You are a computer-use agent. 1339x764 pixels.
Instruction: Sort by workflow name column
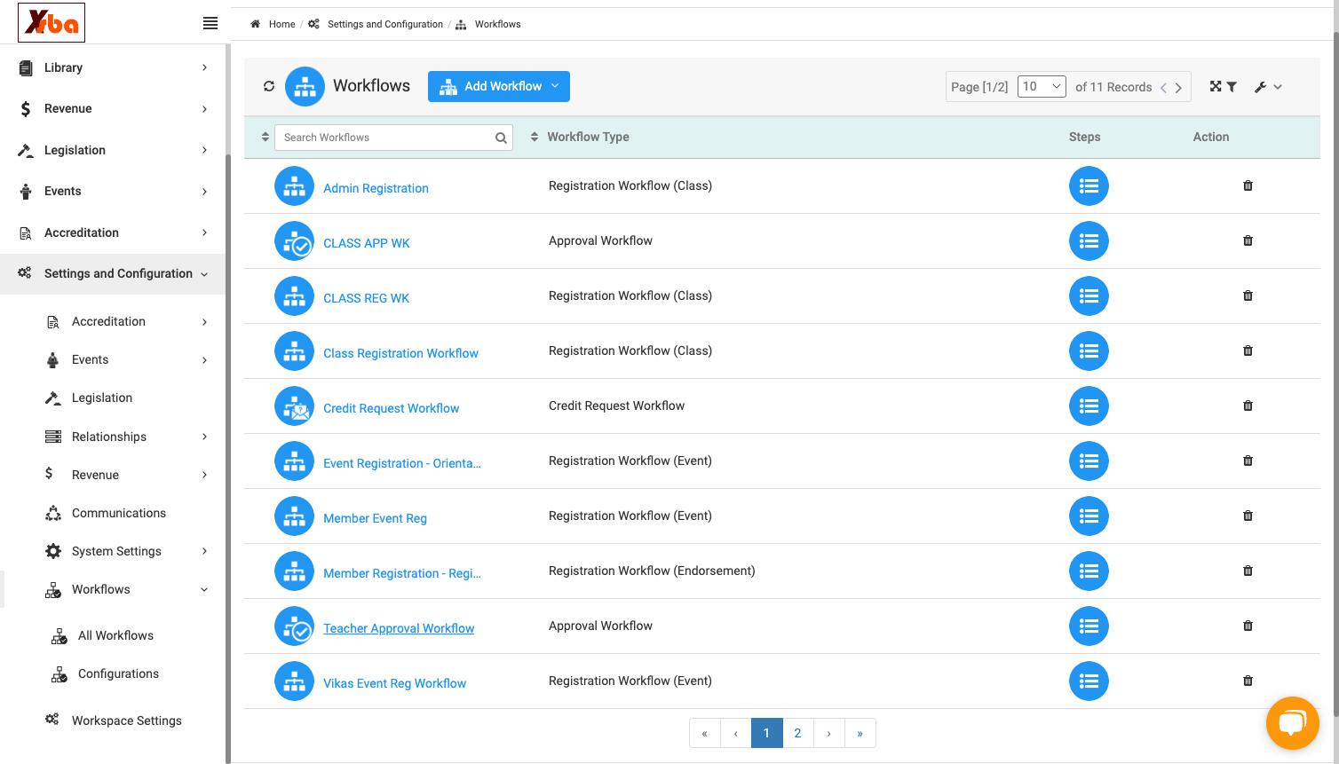point(265,137)
